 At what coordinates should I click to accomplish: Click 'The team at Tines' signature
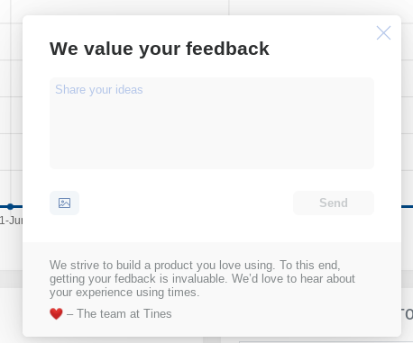click(124, 313)
